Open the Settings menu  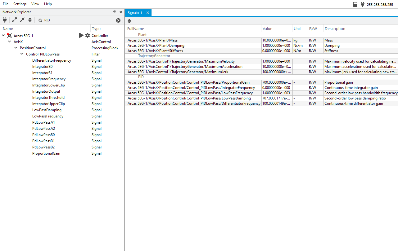tap(20, 4)
